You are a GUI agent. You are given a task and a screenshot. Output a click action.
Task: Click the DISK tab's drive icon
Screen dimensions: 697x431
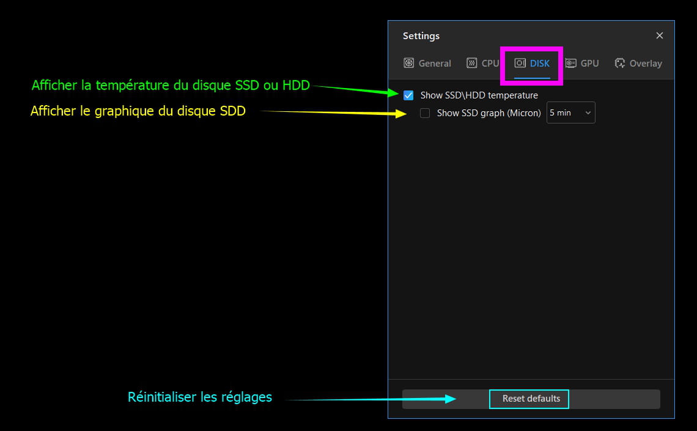coord(520,63)
